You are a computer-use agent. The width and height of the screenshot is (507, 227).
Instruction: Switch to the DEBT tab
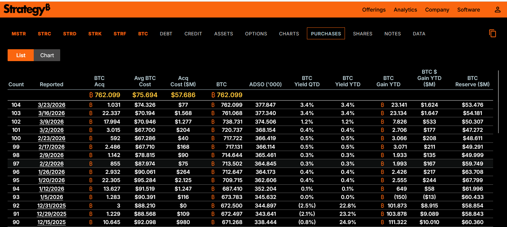(x=166, y=34)
